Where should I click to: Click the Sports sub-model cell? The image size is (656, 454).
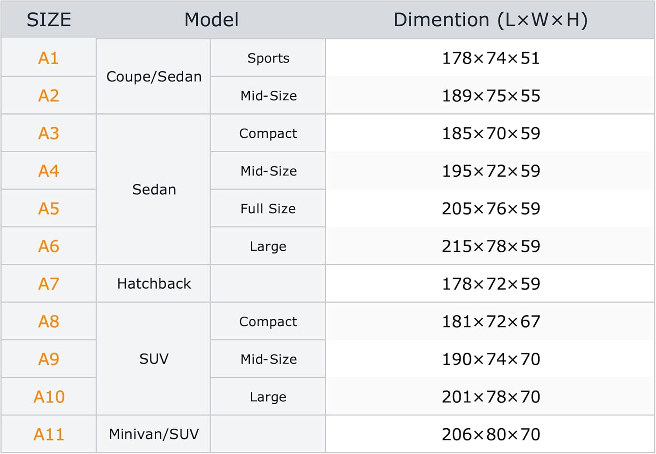(x=268, y=58)
